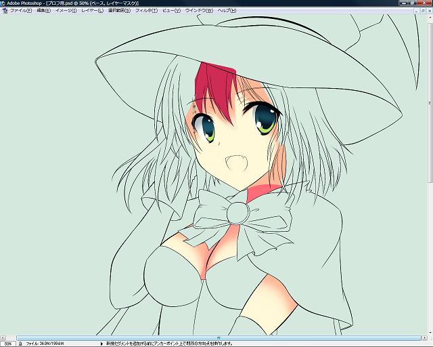
Task: Minimize the document window from the menu bar
Action: [x=417, y=11]
